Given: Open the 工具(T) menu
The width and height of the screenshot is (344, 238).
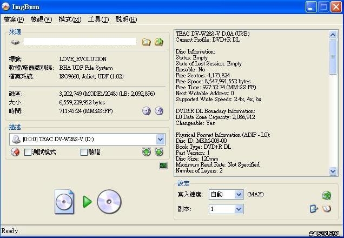Looking at the screenshot, I should [98, 19].
